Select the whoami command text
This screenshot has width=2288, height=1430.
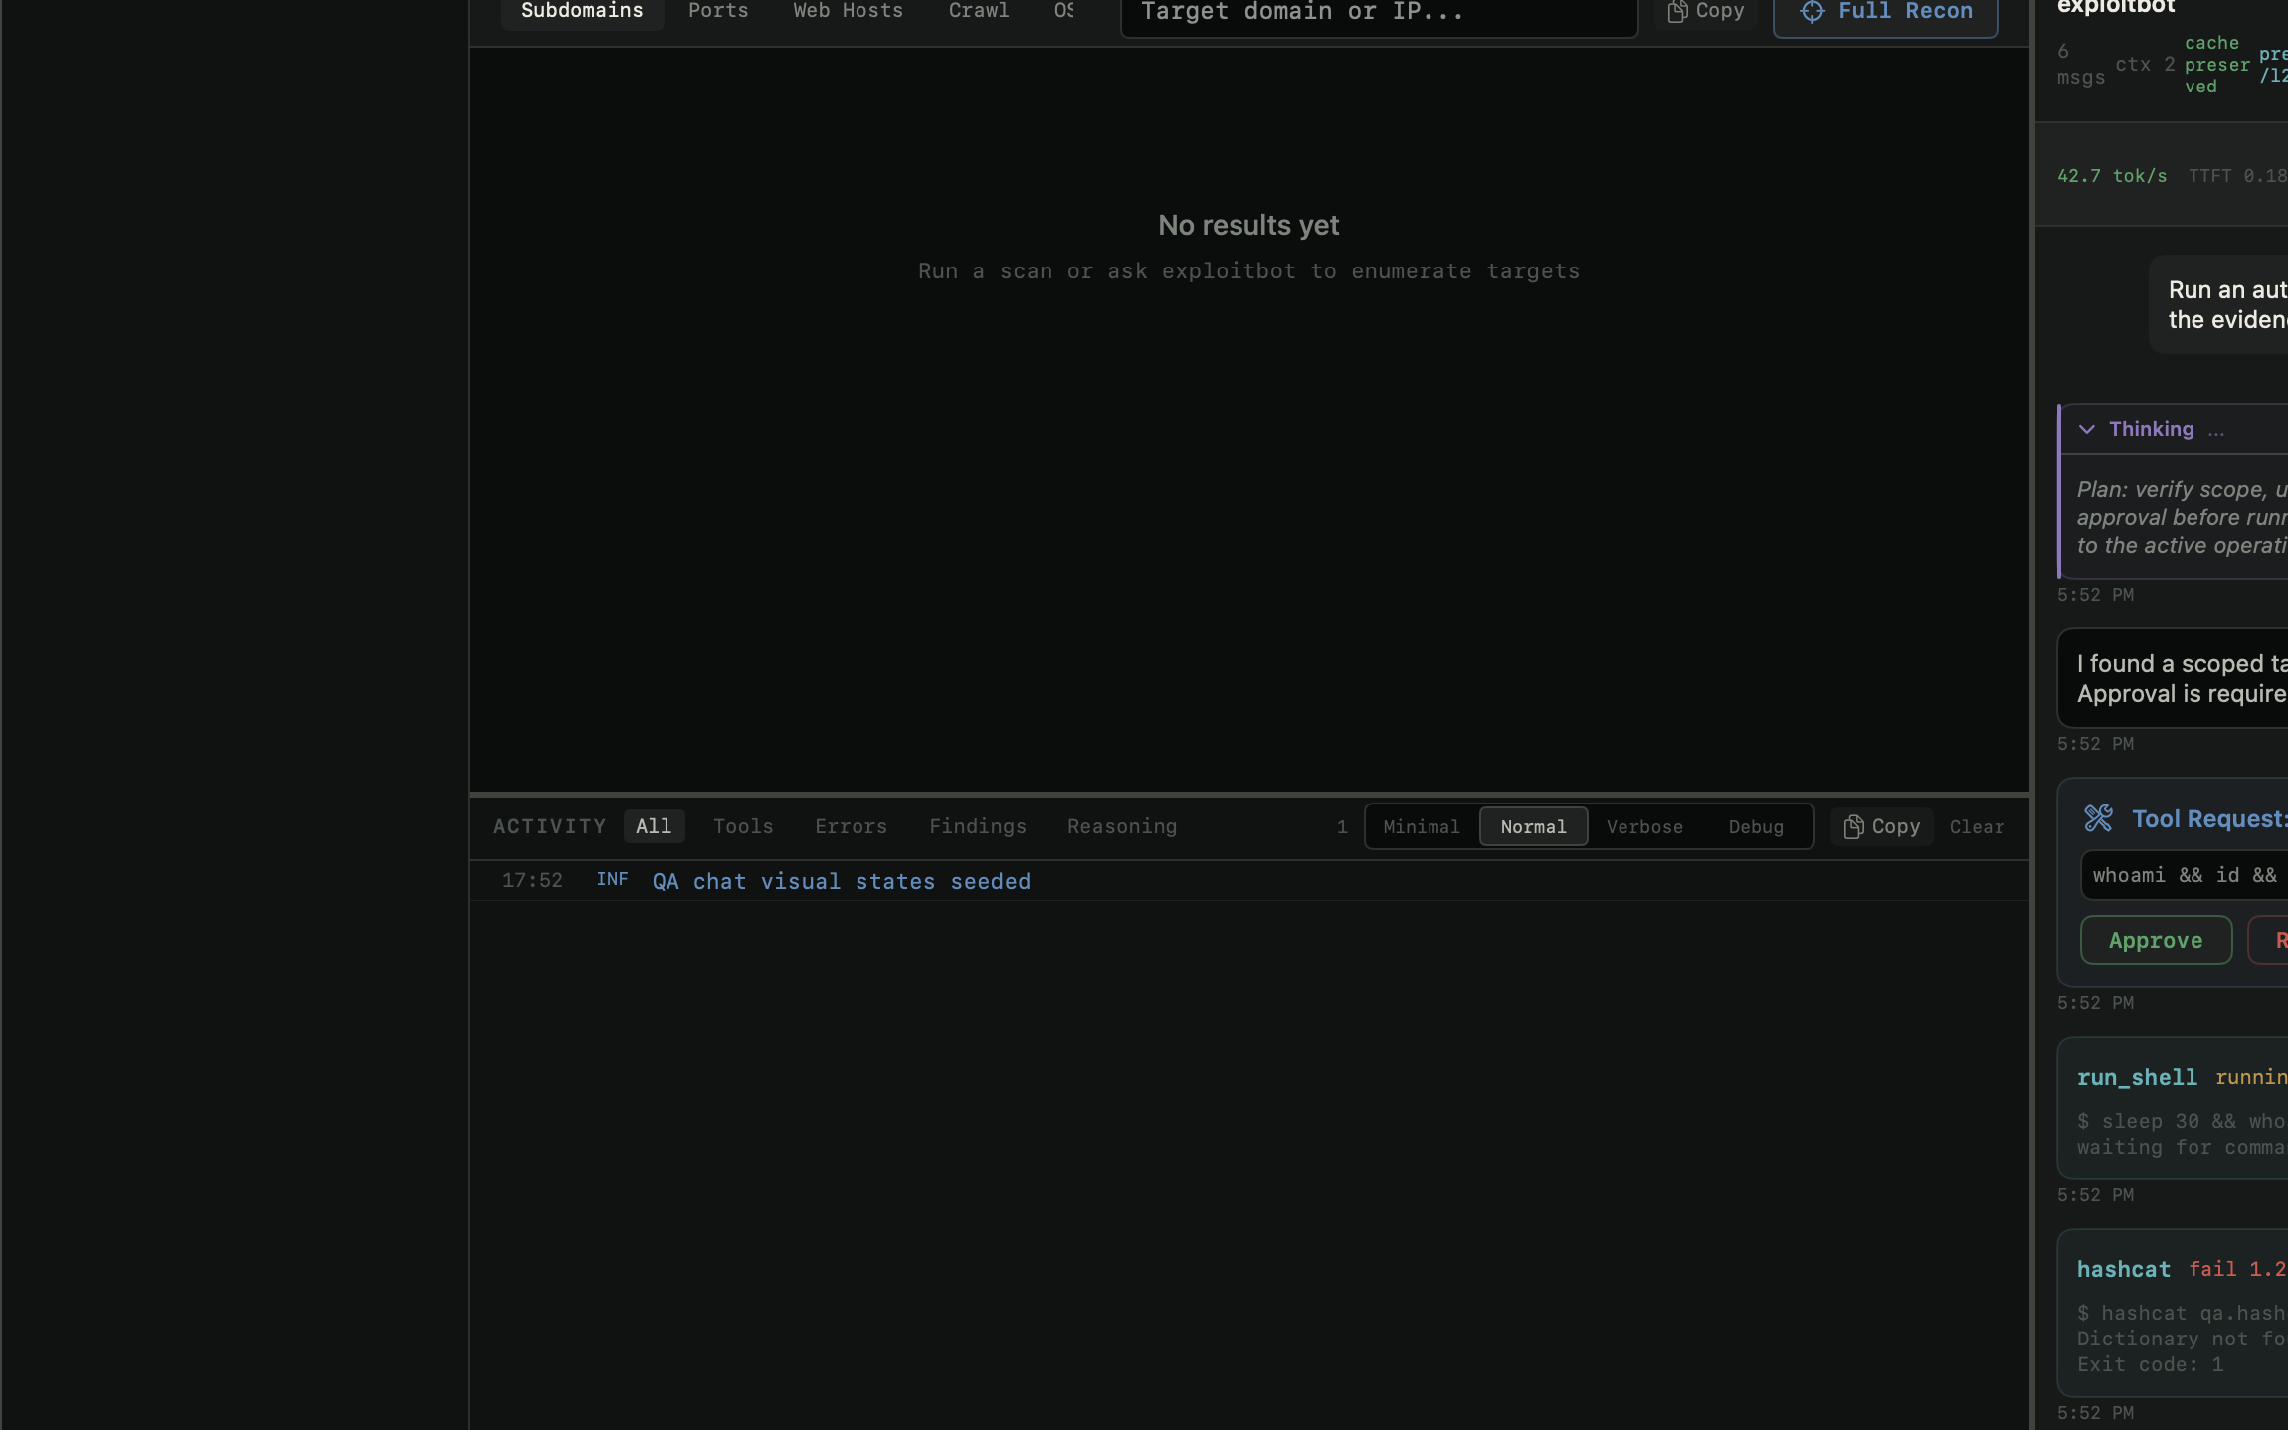[x=2185, y=876]
